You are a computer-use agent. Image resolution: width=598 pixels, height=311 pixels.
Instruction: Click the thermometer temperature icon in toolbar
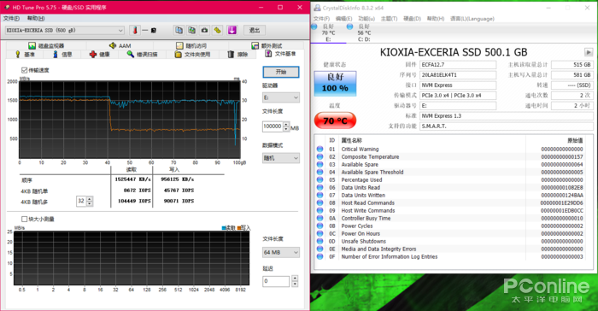point(134,30)
